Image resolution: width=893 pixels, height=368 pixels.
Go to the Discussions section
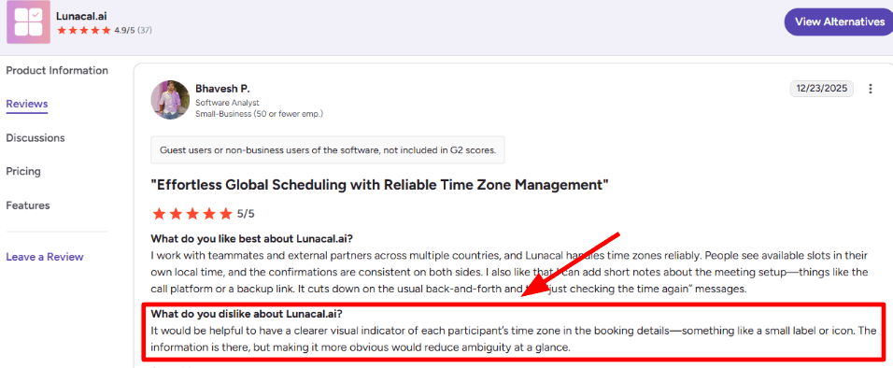click(35, 138)
